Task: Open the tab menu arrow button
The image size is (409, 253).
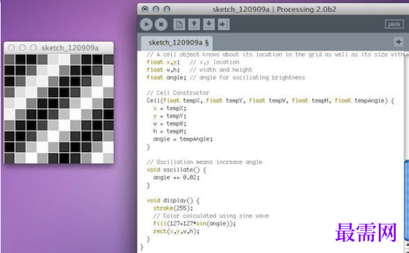Action: coord(398,42)
